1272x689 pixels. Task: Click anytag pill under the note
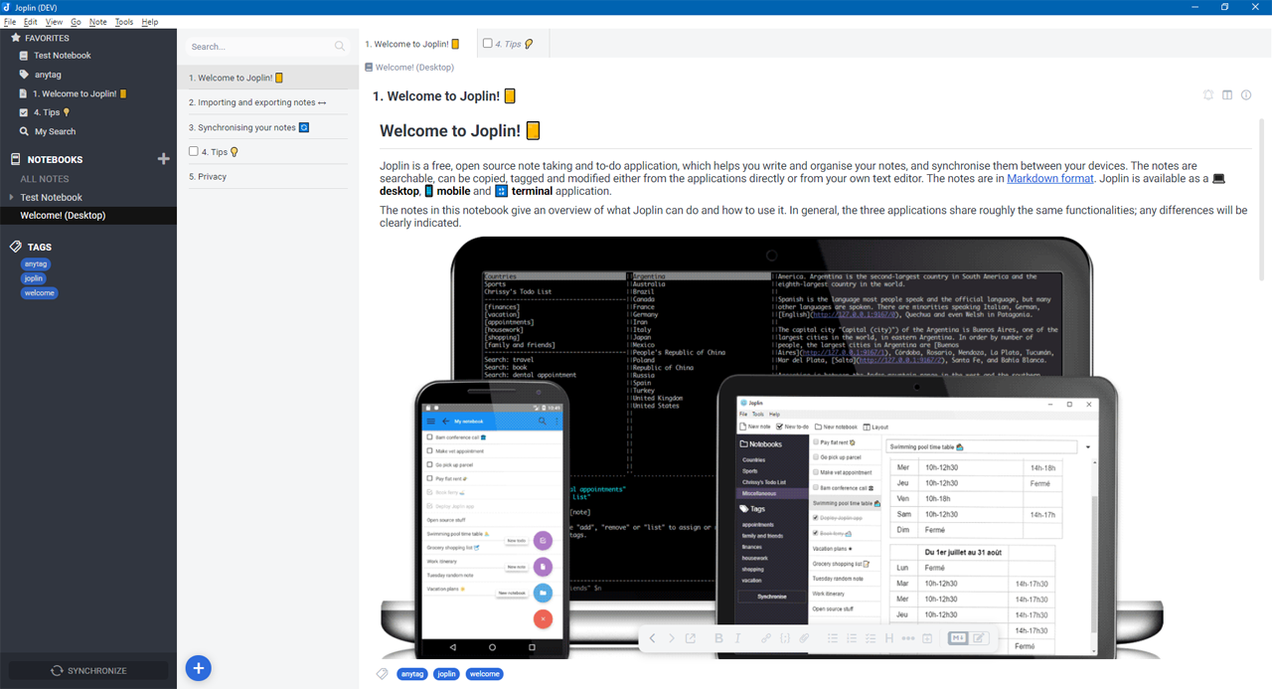pos(412,674)
